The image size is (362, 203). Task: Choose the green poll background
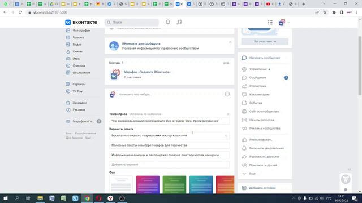[x=174, y=184]
